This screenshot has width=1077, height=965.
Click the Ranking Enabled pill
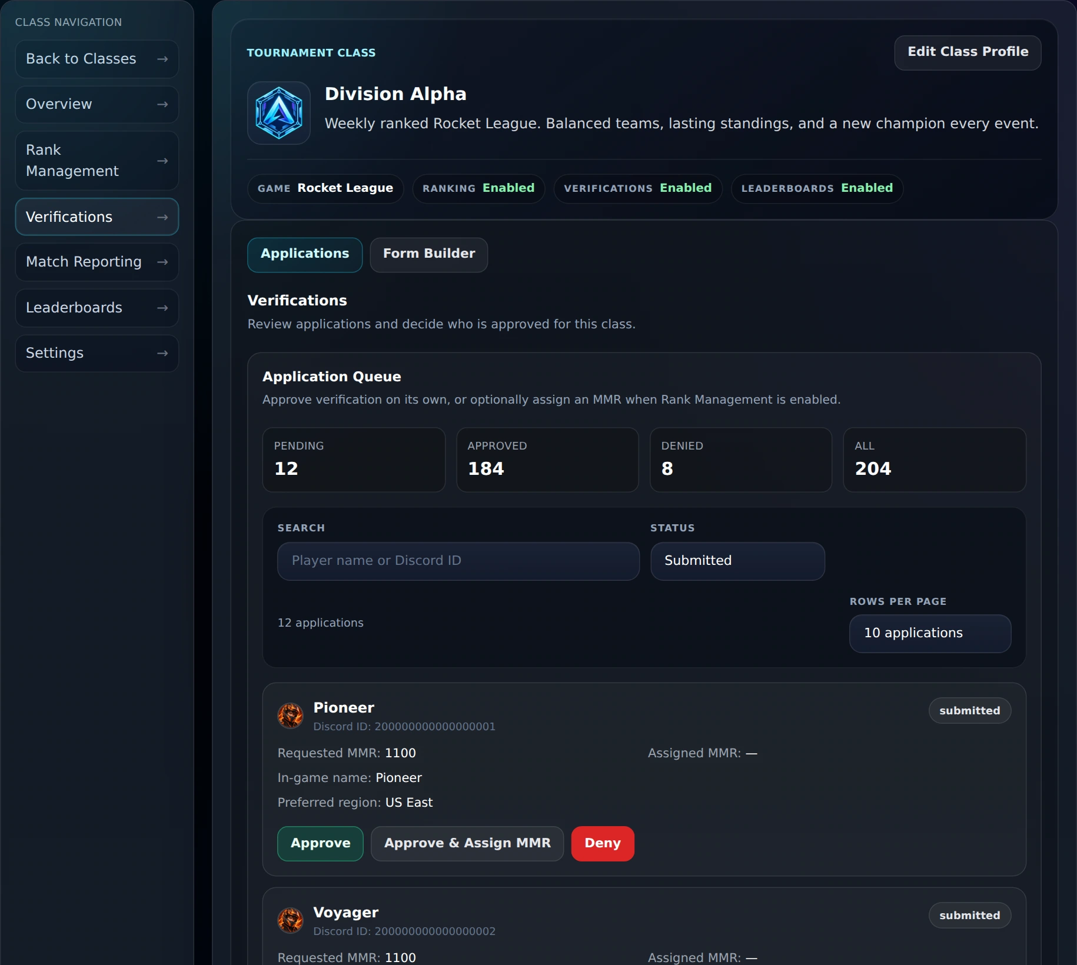[478, 189]
